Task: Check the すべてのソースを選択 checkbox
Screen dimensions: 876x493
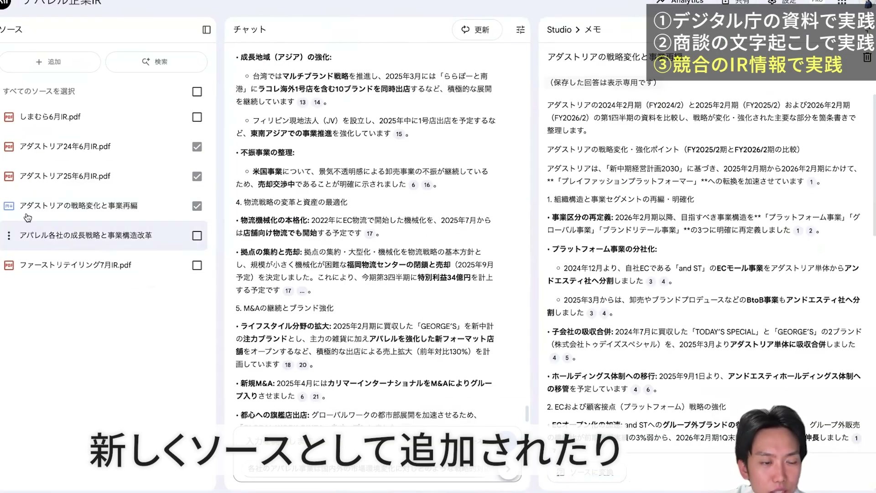Action: pos(197,92)
